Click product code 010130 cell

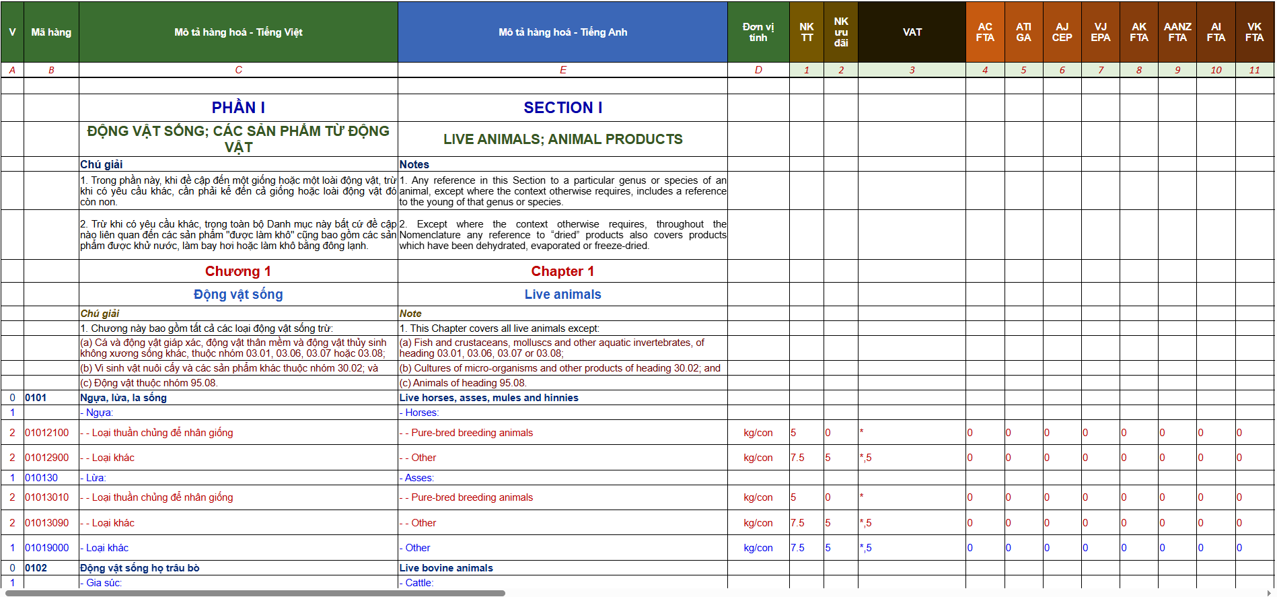[x=51, y=478]
